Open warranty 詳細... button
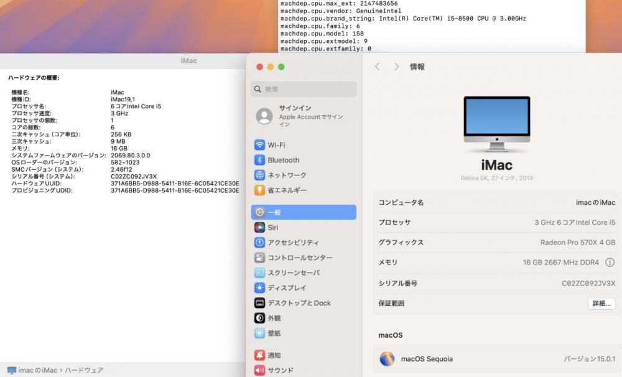 coord(601,304)
